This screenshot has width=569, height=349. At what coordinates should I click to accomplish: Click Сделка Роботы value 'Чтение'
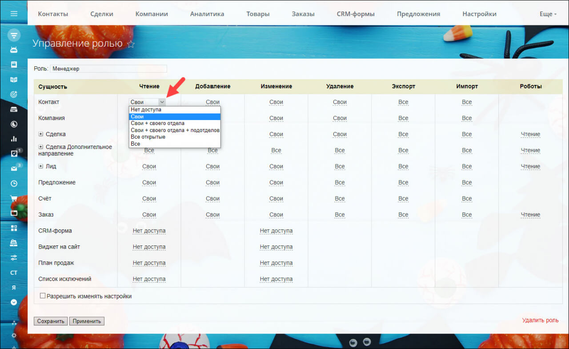(x=530, y=134)
